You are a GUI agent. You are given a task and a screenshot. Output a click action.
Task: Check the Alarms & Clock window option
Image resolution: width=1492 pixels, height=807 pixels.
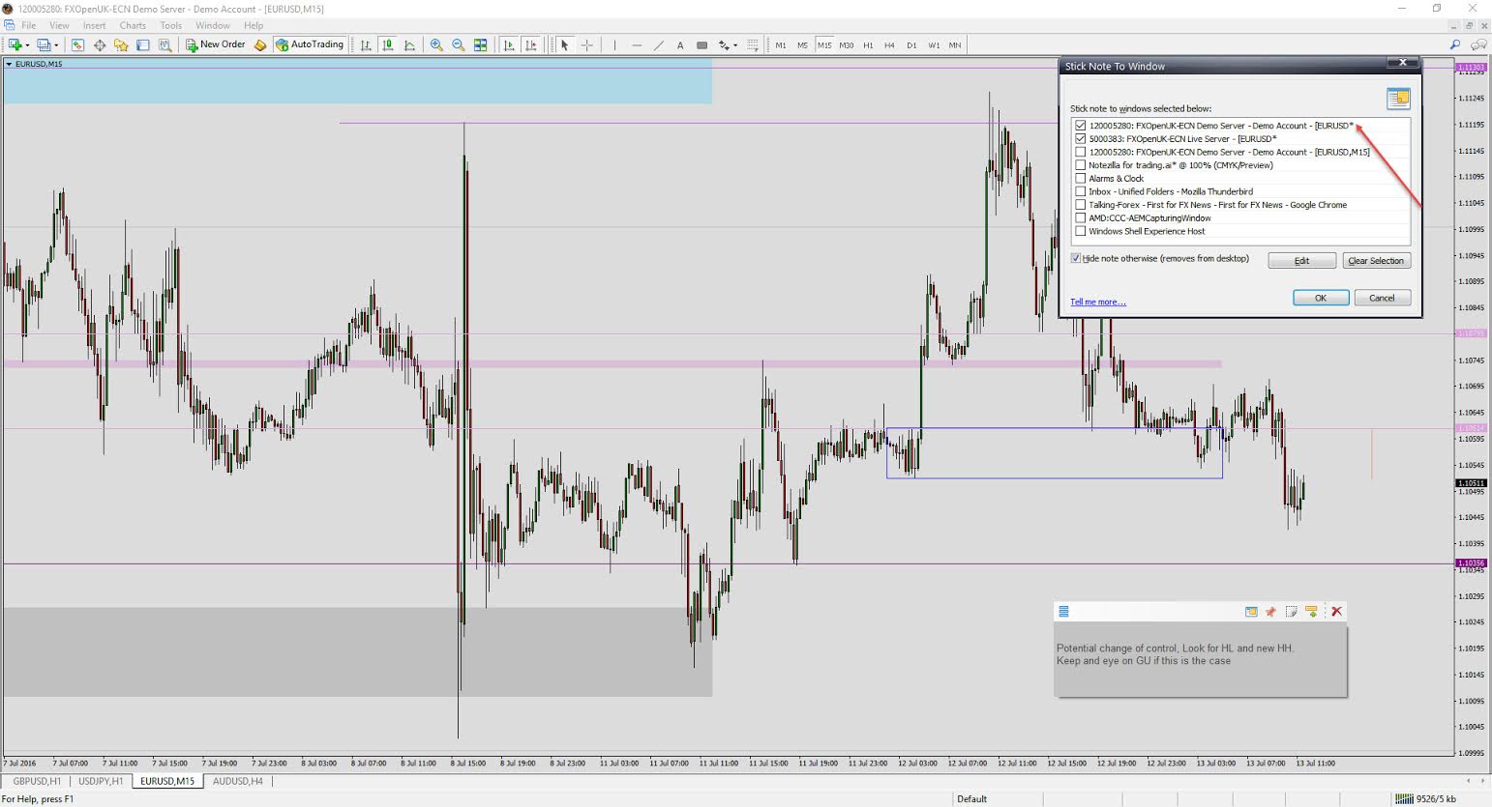1081,179
